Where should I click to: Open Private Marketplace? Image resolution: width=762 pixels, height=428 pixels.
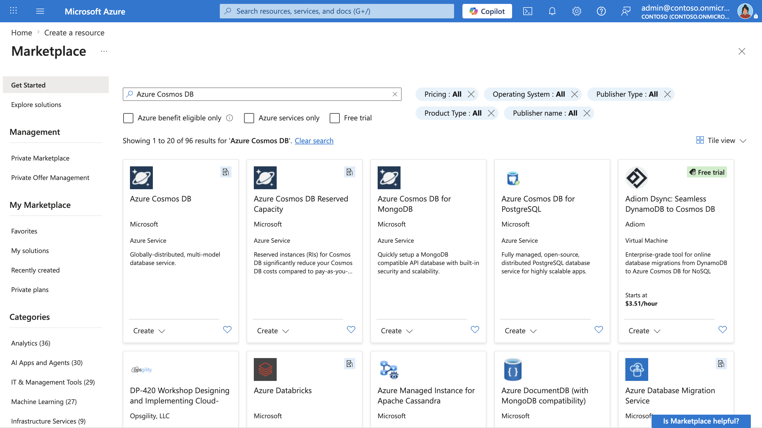click(x=40, y=158)
